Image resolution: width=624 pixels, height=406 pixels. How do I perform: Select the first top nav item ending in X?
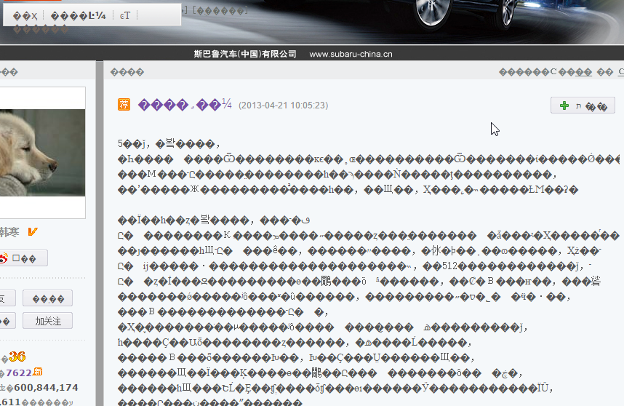pos(25,16)
